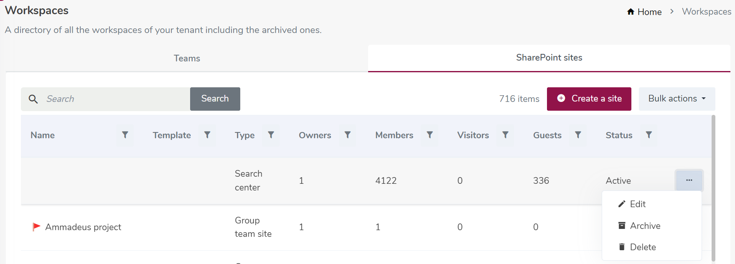Viewport: 735px width, 264px height.
Task: Click the Workspaces page title
Action: pyautogui.click(x=37, y=10)
